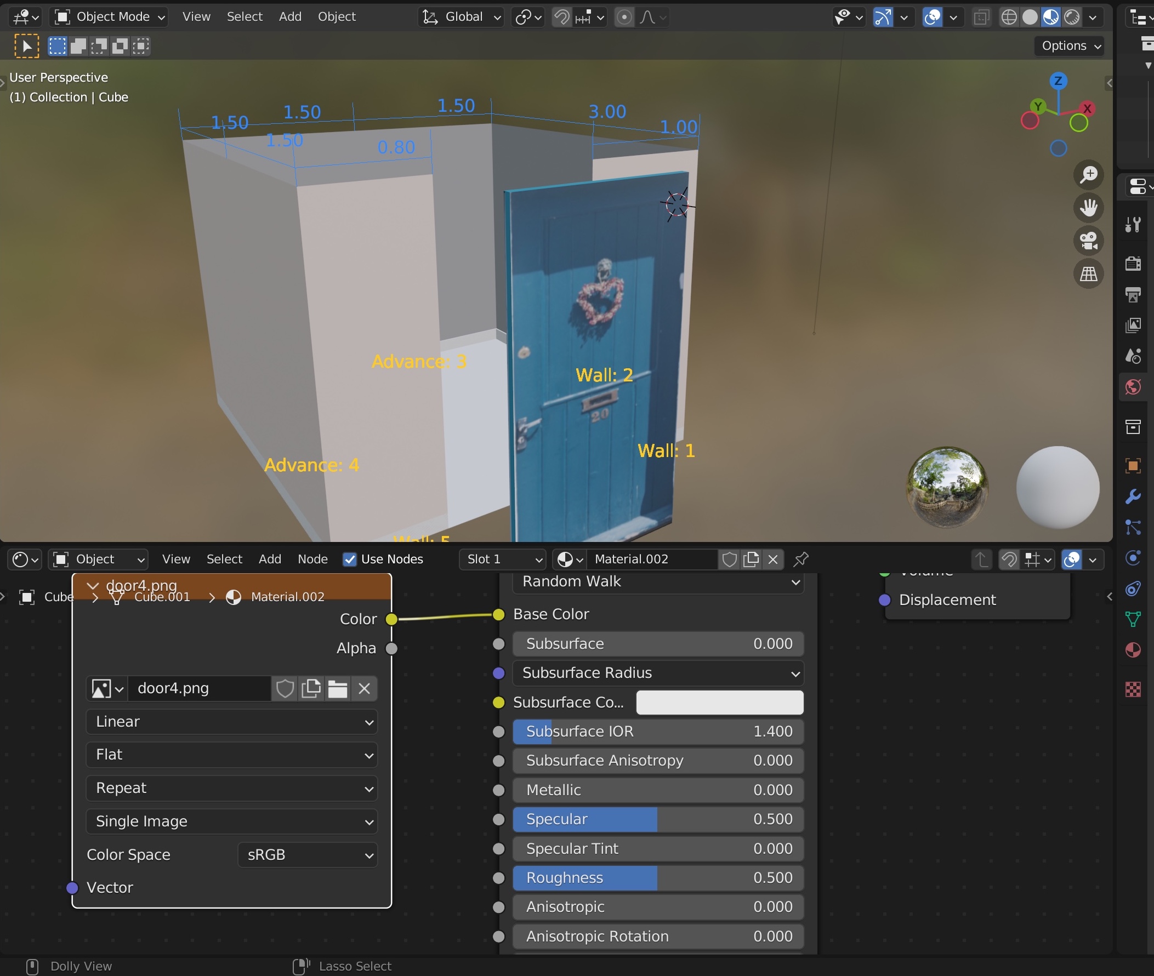Open the Slot 1 material dropdown

click(503, 560)
